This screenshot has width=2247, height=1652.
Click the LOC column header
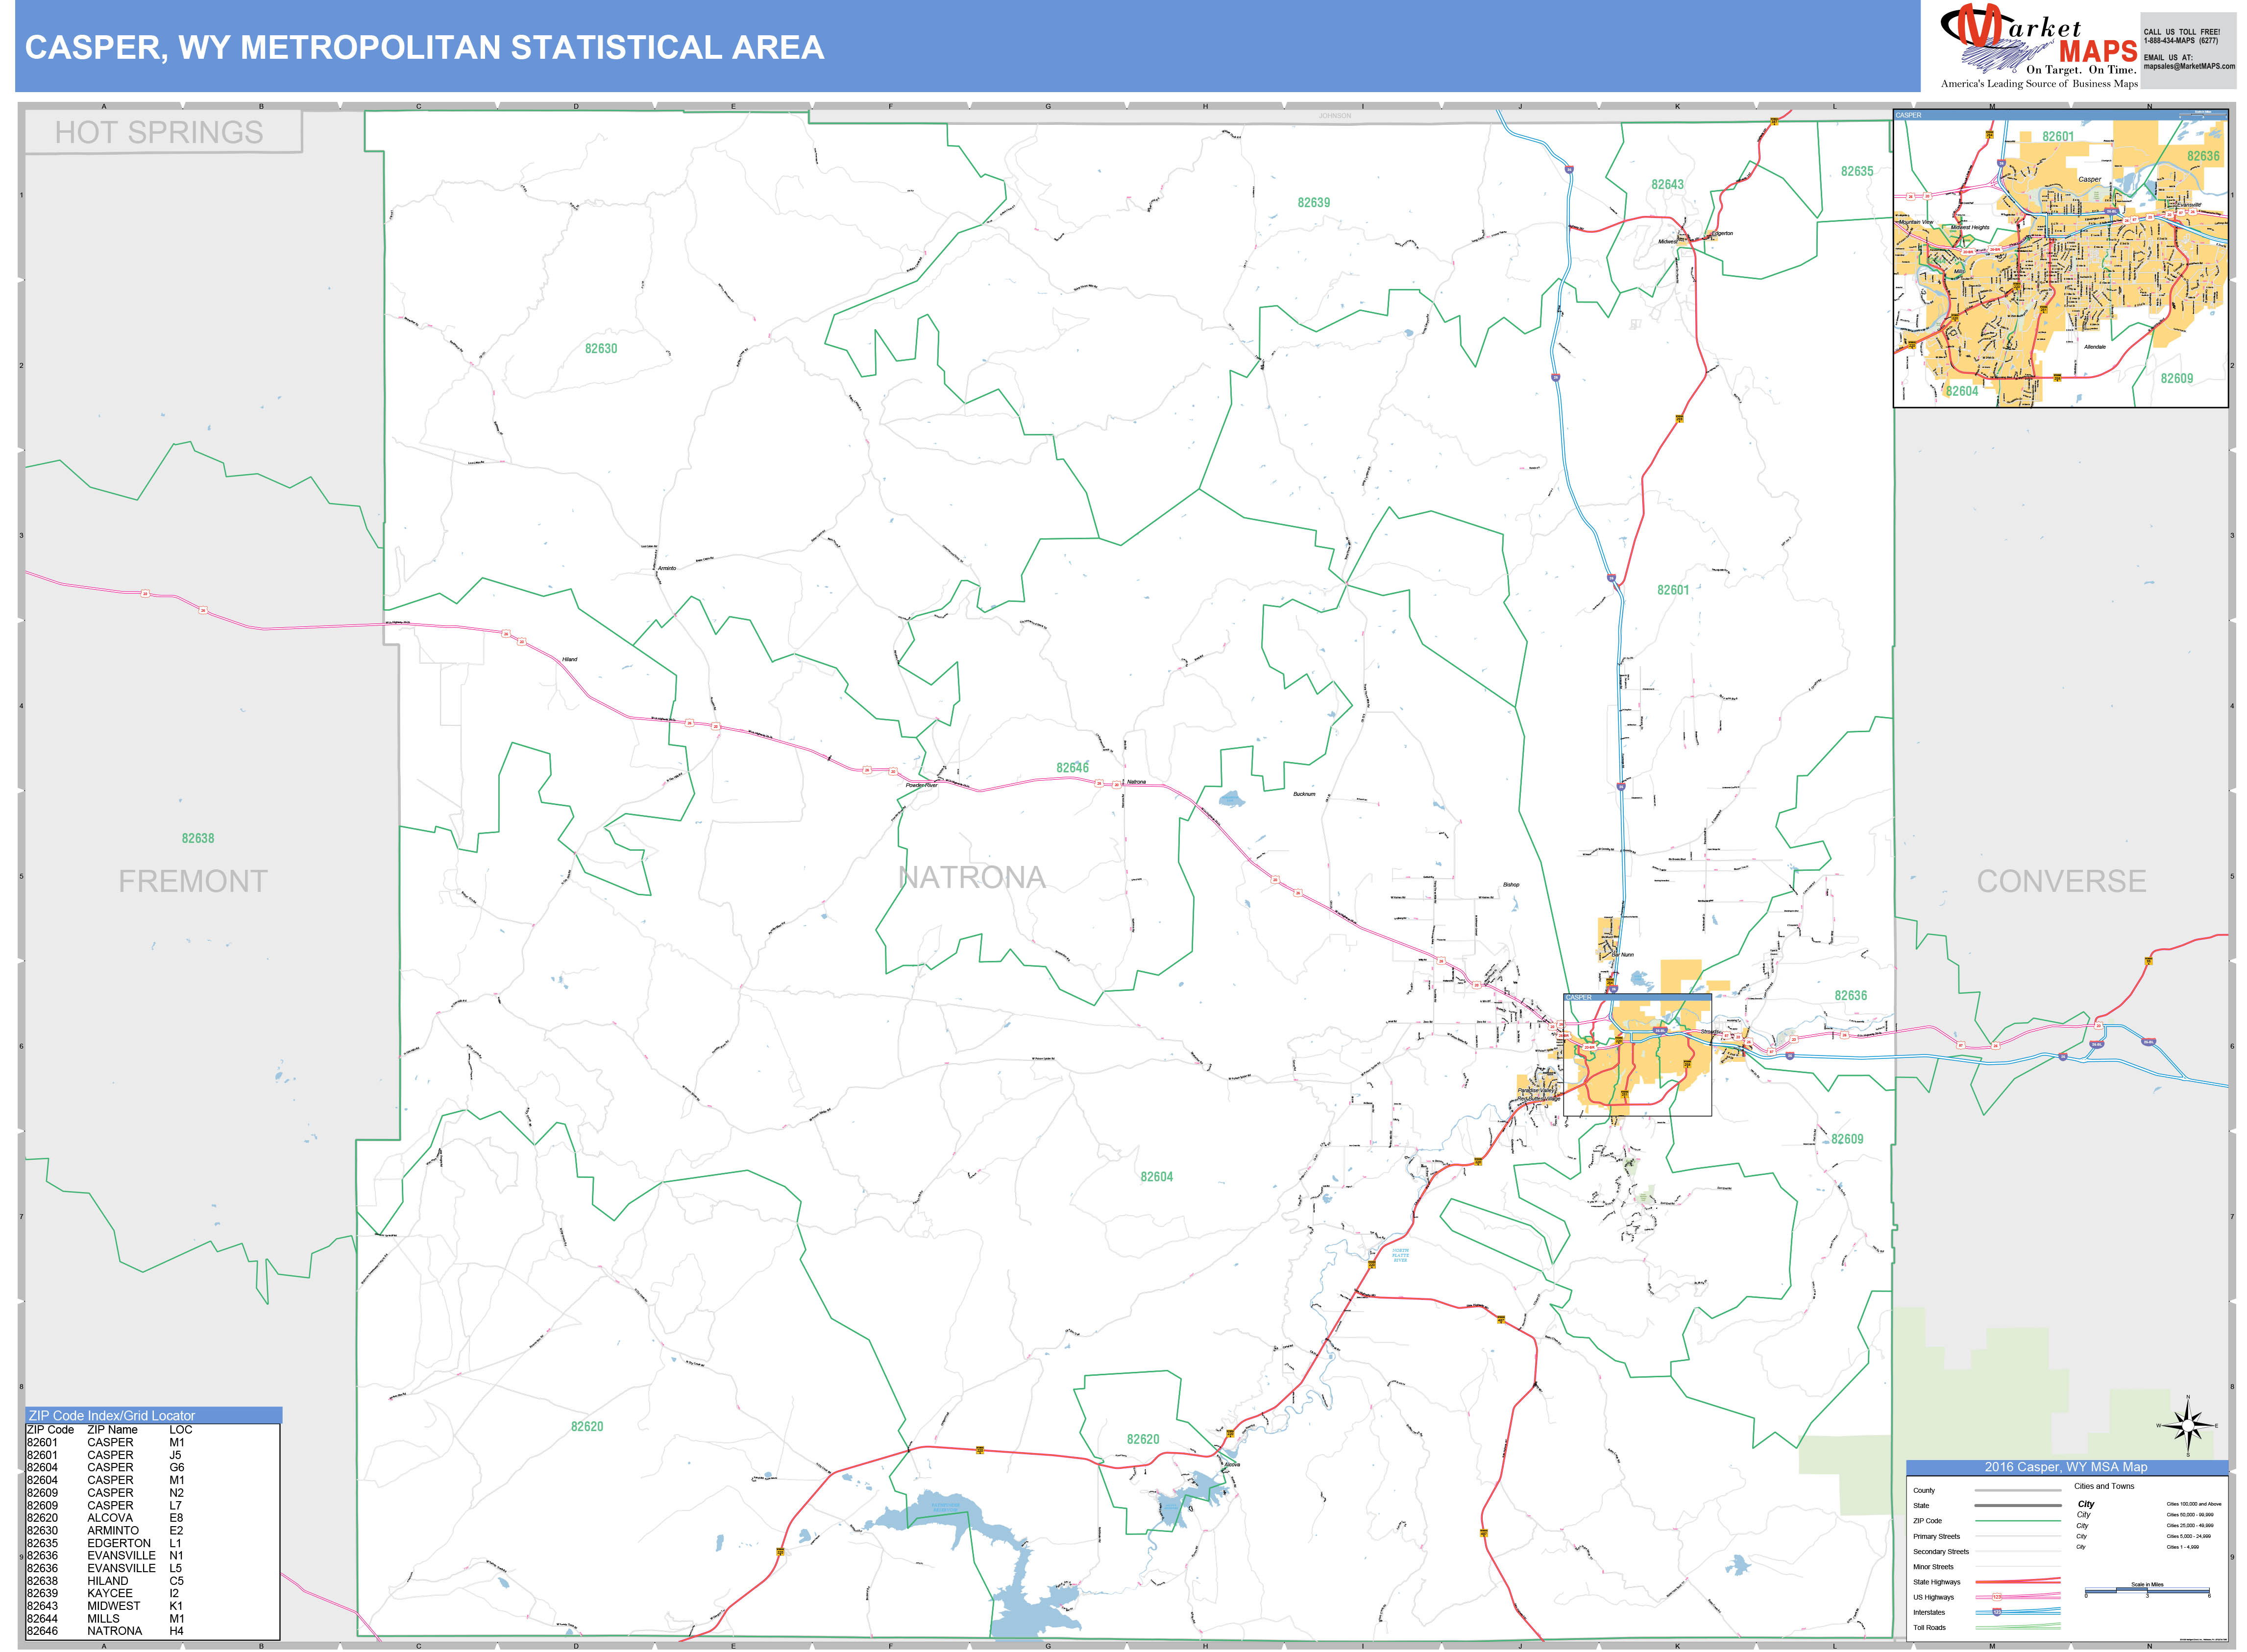pyautogui.click(x=180, y=1430)
